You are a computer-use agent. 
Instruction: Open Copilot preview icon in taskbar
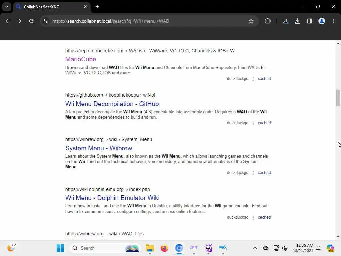(x=330, y=248)
